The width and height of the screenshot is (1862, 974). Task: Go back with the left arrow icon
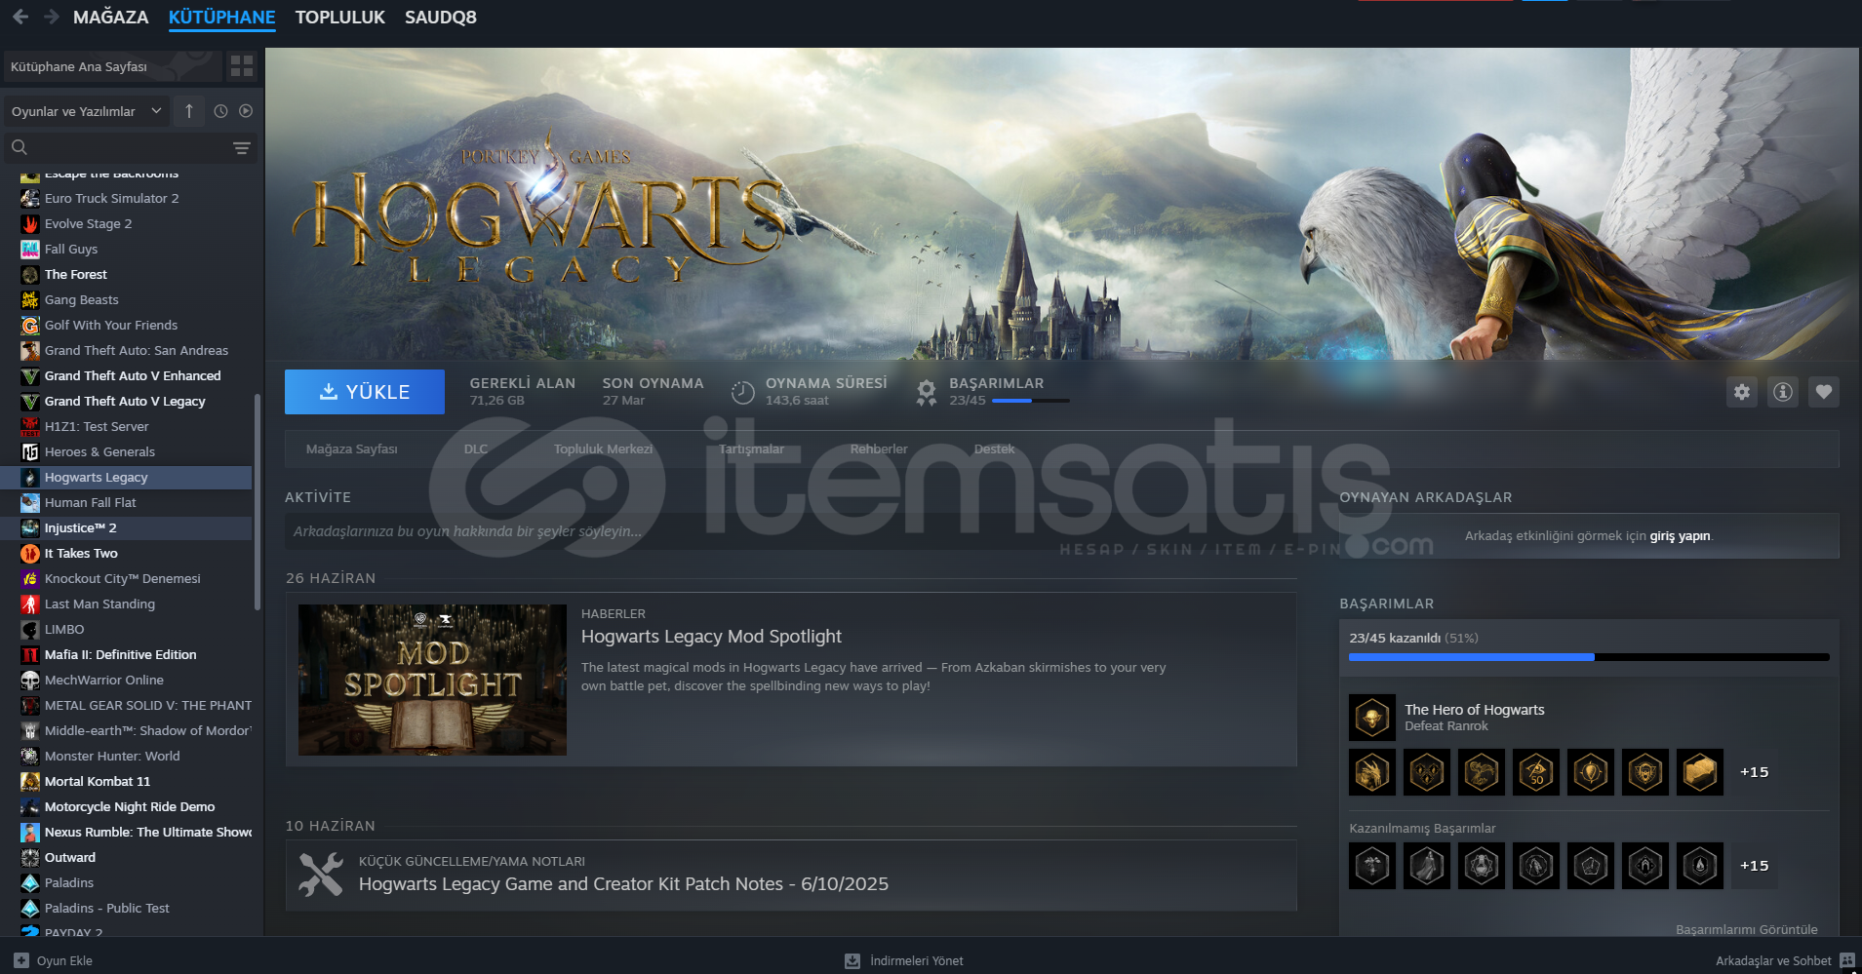click(x=20, y=17)
